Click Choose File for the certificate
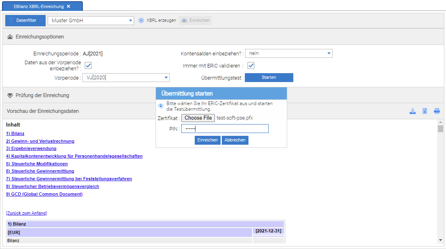This screenshot has width=446, height=249. click(198, 118)
